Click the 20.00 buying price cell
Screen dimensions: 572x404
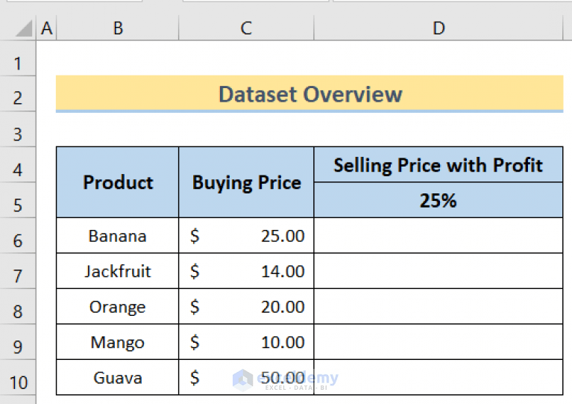click(x=246, y=306)
